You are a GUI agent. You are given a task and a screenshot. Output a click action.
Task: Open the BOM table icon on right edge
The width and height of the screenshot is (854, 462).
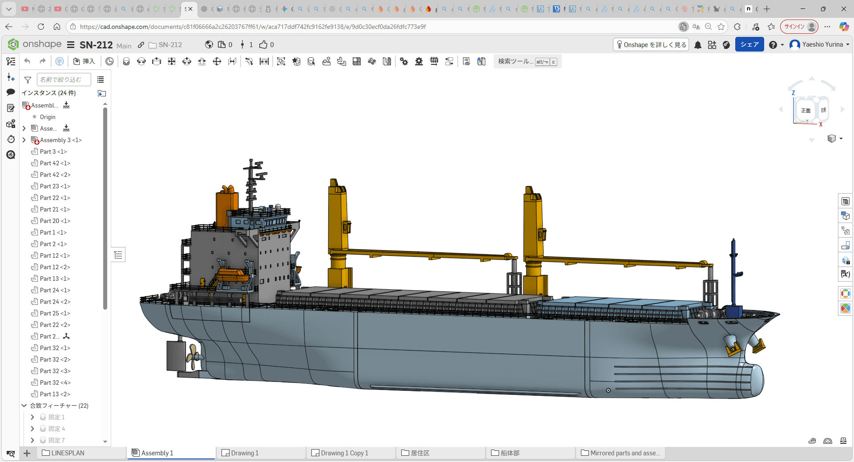tap(845, 201)
